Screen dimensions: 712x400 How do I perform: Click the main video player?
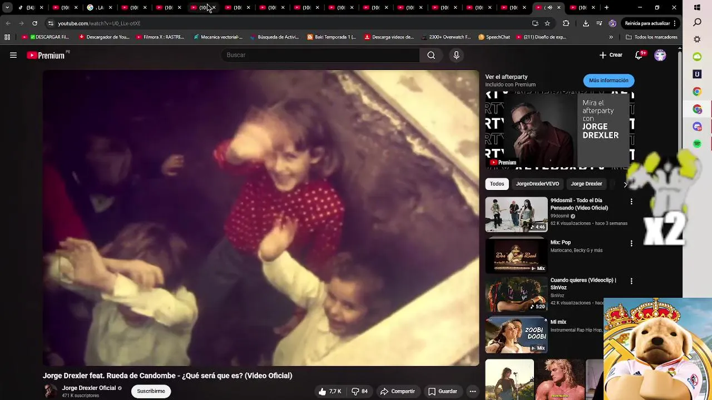261,218
